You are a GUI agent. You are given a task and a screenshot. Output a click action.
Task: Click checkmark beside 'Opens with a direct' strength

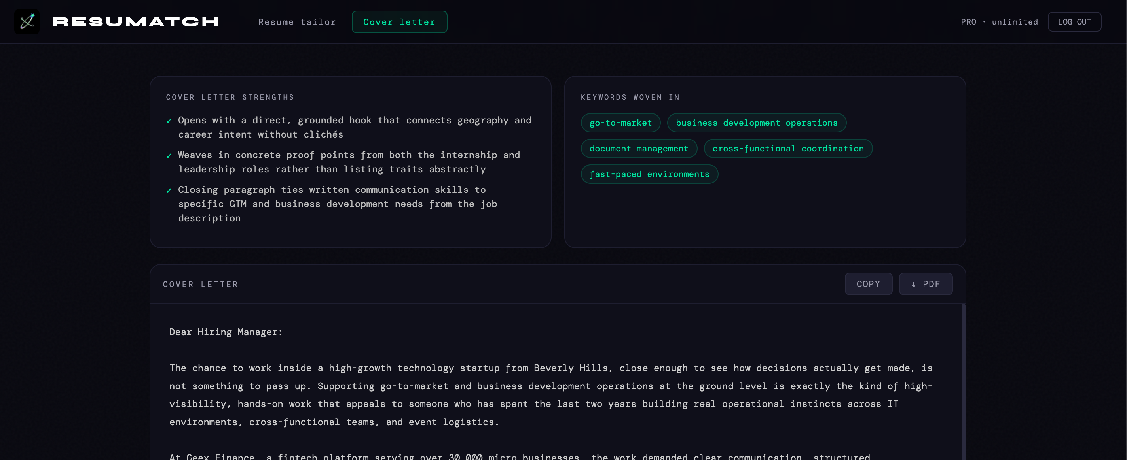tap(169, 121)
